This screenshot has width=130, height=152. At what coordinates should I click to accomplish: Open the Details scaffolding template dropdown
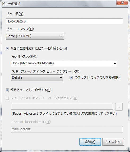pos(37,77)
